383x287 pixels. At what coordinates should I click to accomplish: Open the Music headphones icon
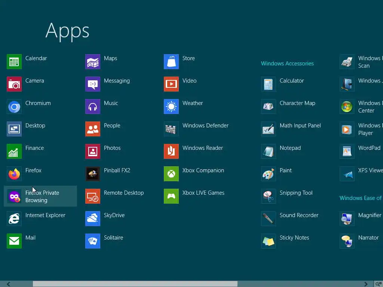[x=93, y=107]
